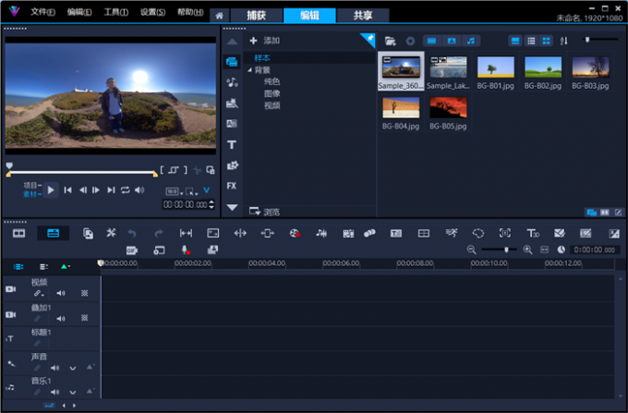Toggle repeat playback in preview panel

coord(125,189)
